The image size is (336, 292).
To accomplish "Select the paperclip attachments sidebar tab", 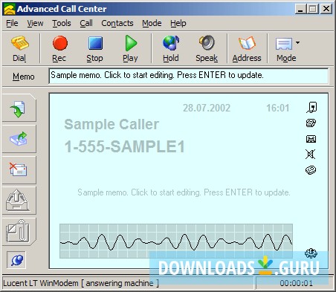I will pos(19,231).
